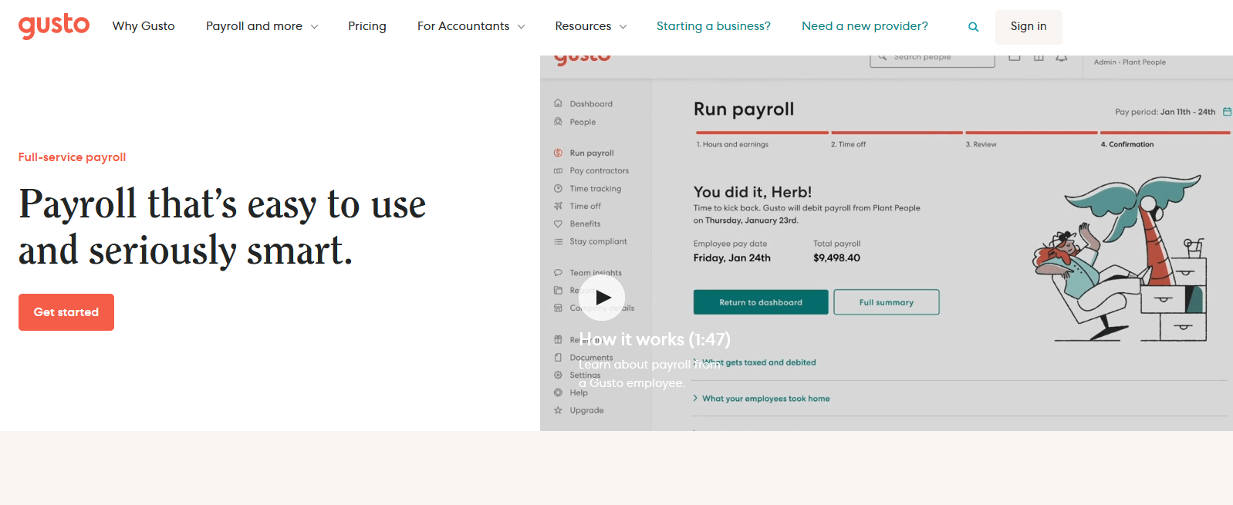Click the You did it, Herb! heading
The width and height of the screenshot is (1233, 505).
[752, 192]
